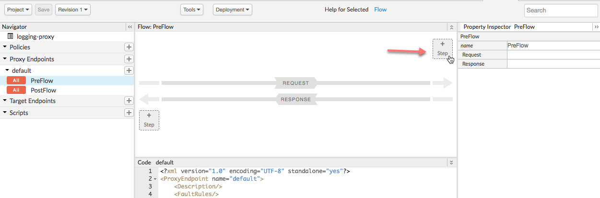Add a Step to the request flow

point(442,49)
